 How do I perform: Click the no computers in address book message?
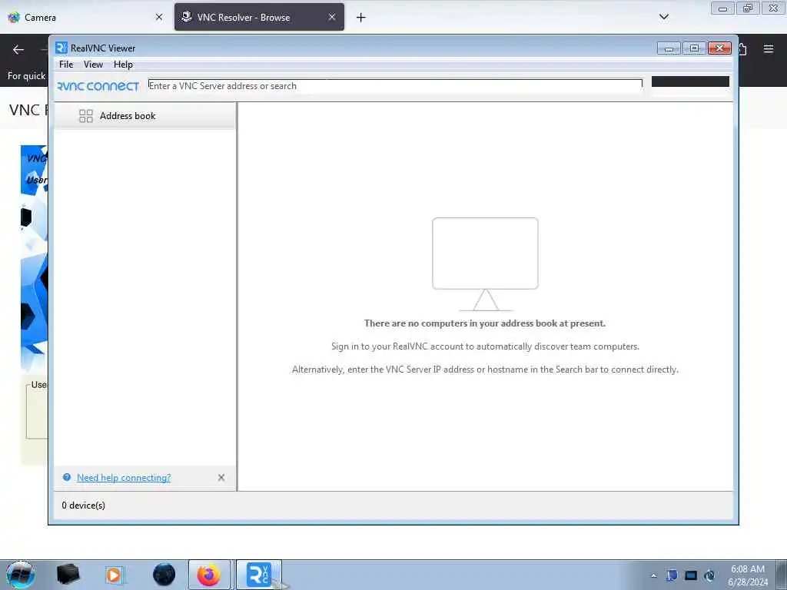tap(485, 323)
